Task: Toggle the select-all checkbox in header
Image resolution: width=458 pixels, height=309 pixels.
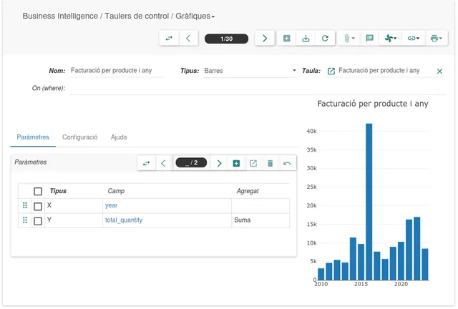Action: [x=38, y=191]
